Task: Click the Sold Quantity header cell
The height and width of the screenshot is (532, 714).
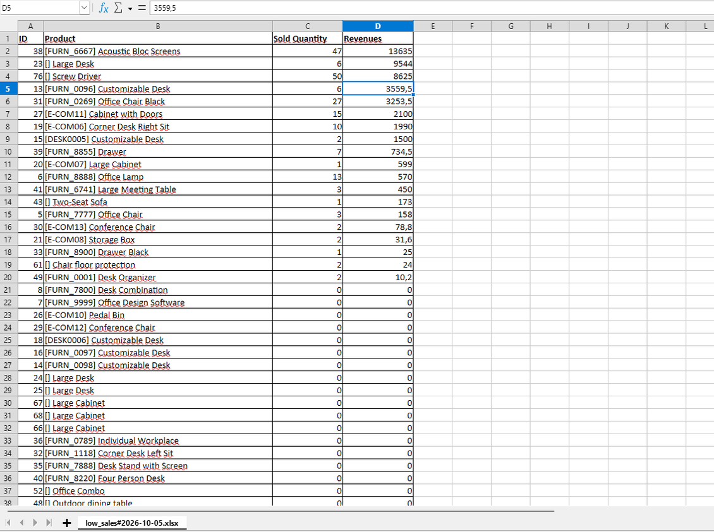Action: [x=307, y=38]
